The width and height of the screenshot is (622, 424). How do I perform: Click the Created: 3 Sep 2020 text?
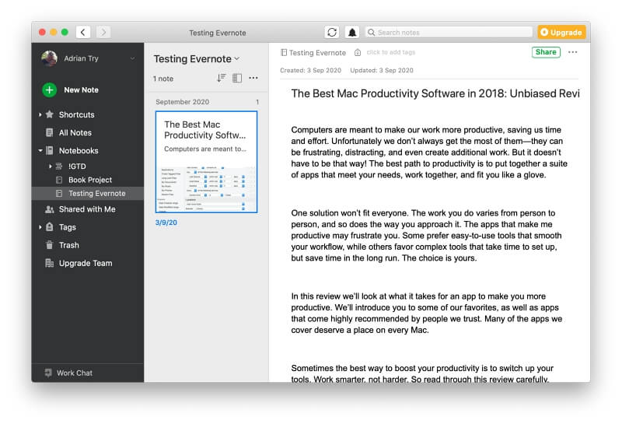click(x=310, y=70)
